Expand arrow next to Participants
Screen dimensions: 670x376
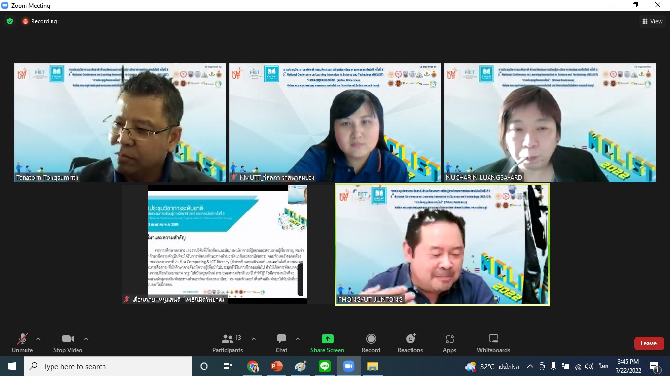pyautogui.click(x=254, y=339)
